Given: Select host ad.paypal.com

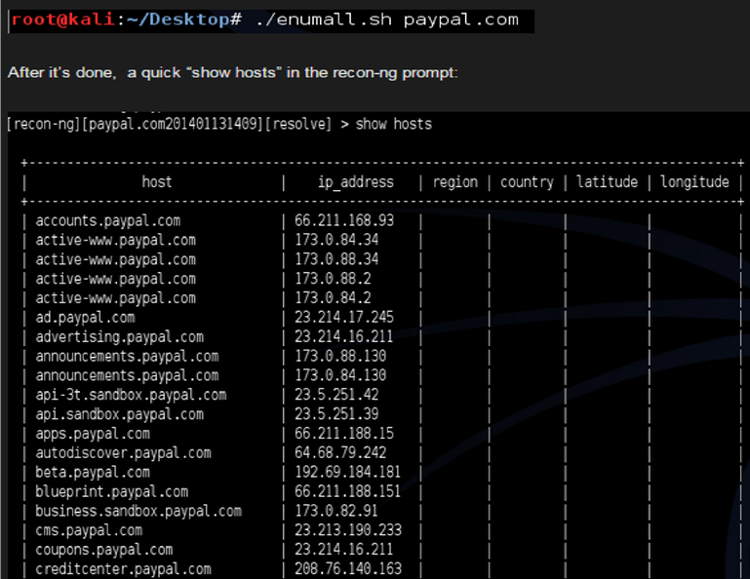Looking at the screenshot, I should click(x=85, y=318).
